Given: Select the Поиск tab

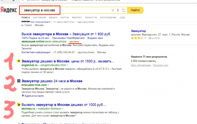Looking at the screenshot, I should pos(26,18).
